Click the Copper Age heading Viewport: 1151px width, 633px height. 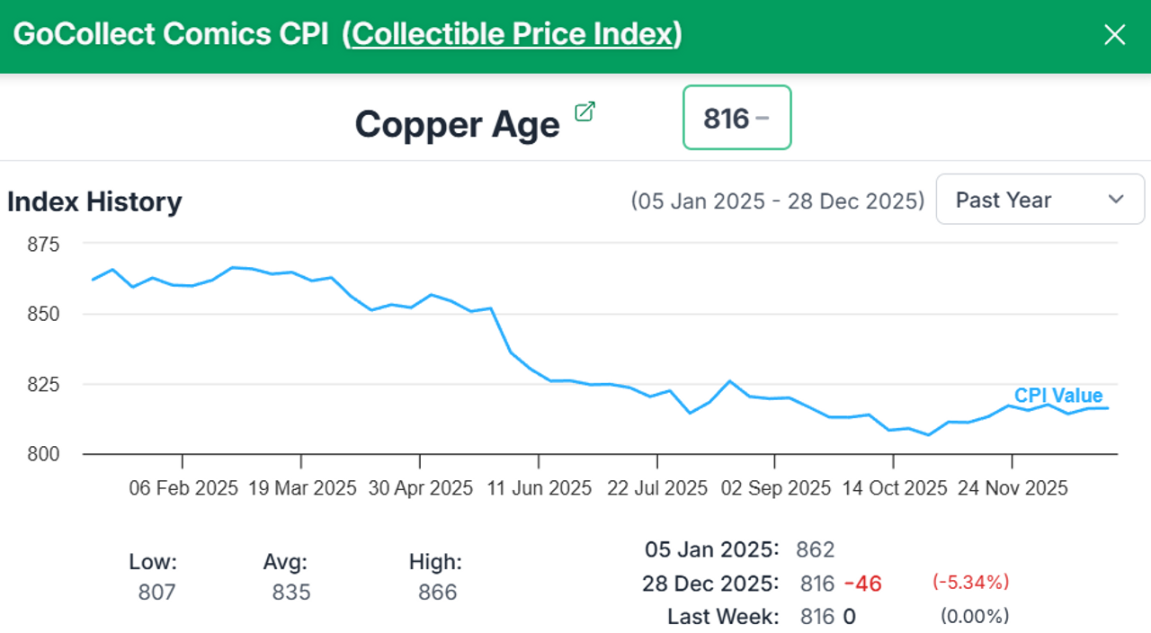pyautogui.click(x=457, y=123)
